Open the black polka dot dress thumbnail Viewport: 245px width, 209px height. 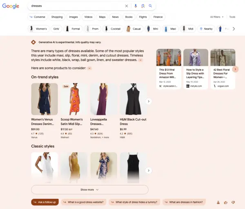(133, 168)
